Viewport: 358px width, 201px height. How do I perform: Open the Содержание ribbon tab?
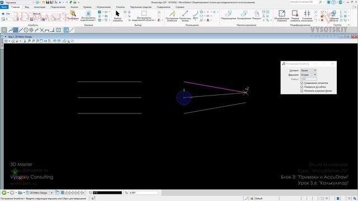[163, 7]
